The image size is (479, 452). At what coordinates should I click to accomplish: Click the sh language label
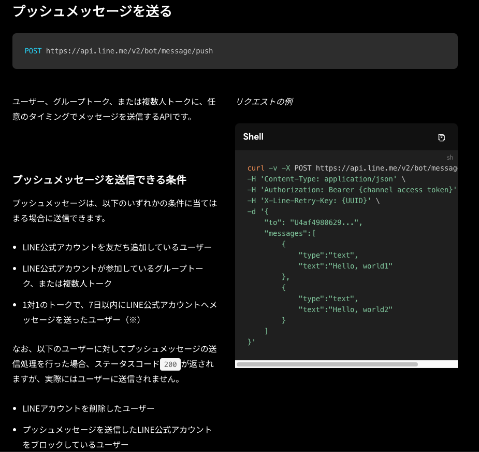click(x=450, y=158)
